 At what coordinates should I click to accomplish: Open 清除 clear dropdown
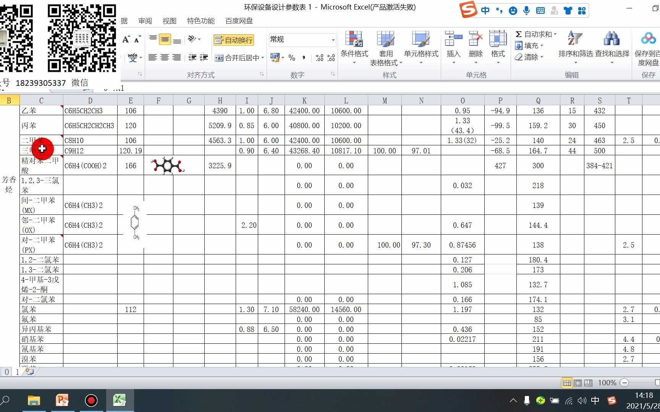[x=529, y=57]
